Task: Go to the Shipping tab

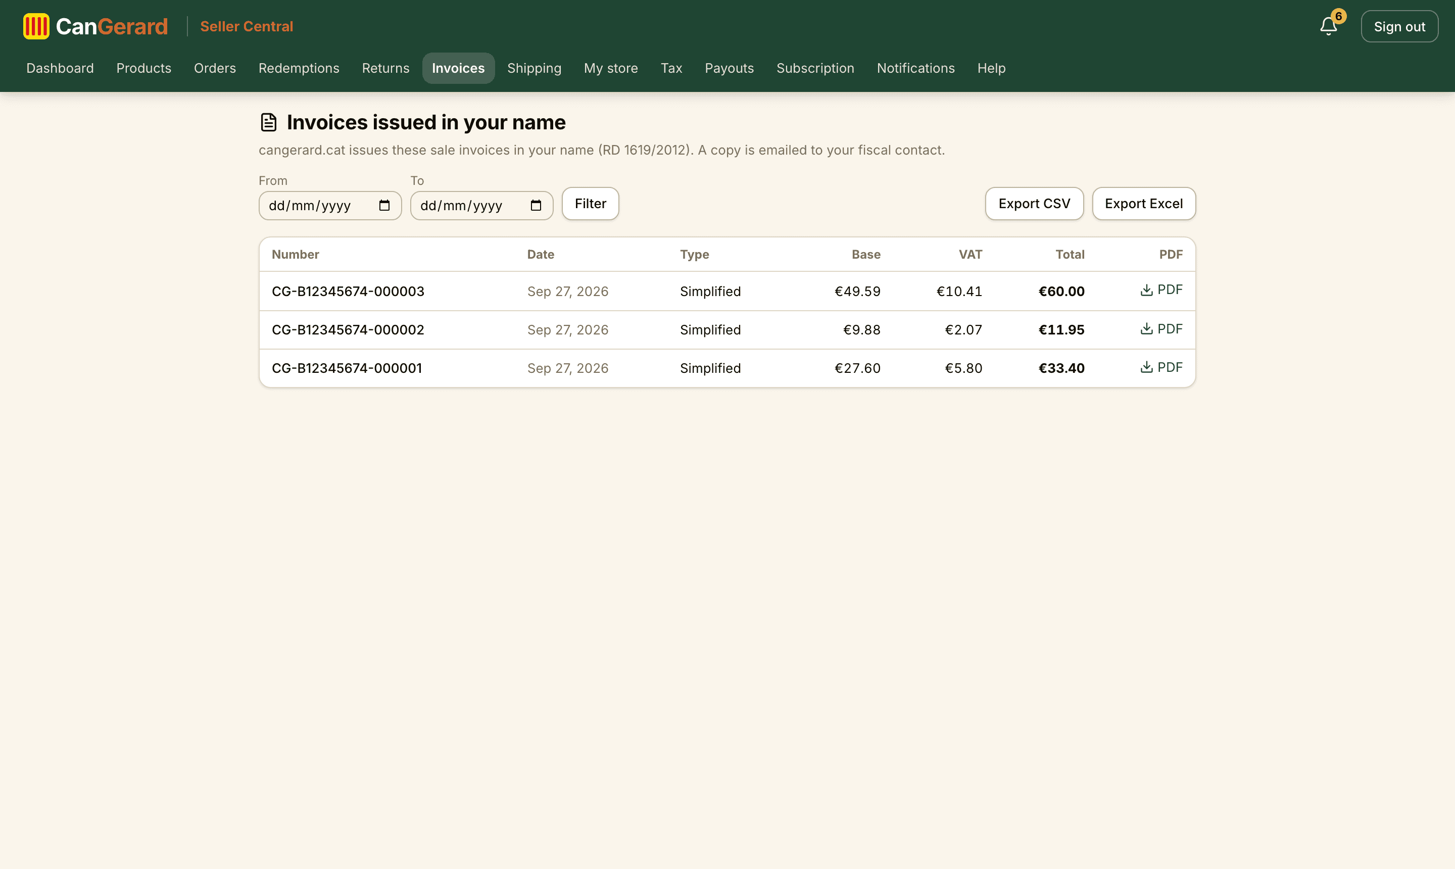Action: tap(534, 68)
